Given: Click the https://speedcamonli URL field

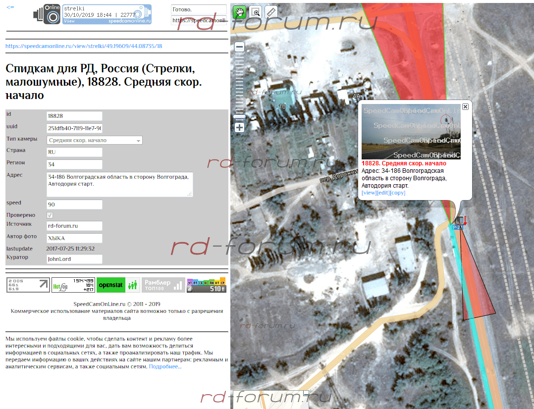Looking at the screenshot, I should [199, 20].
